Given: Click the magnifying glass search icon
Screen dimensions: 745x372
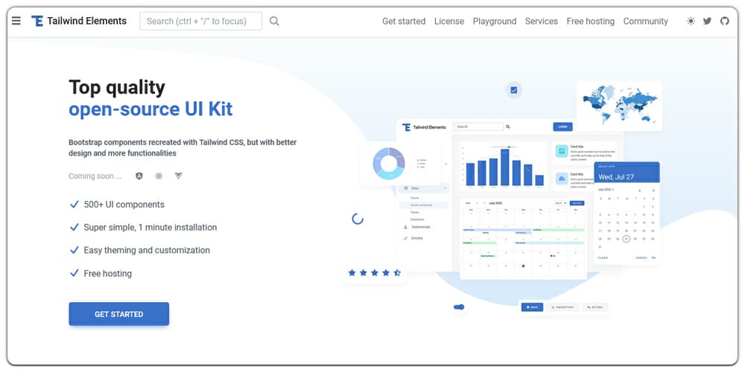Looking at the screenshot, I should click(274, 21).
